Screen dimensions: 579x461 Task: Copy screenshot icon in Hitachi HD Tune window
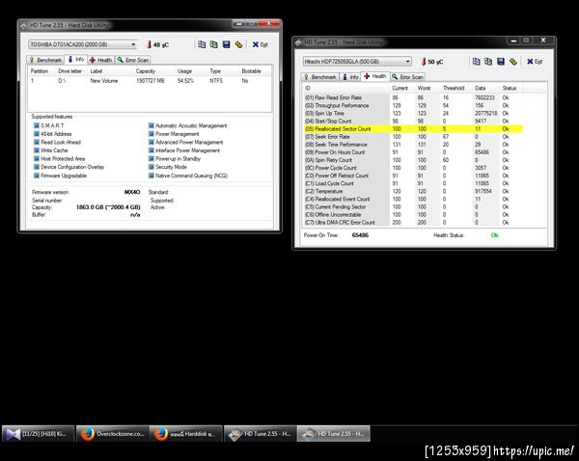point(488,62)
